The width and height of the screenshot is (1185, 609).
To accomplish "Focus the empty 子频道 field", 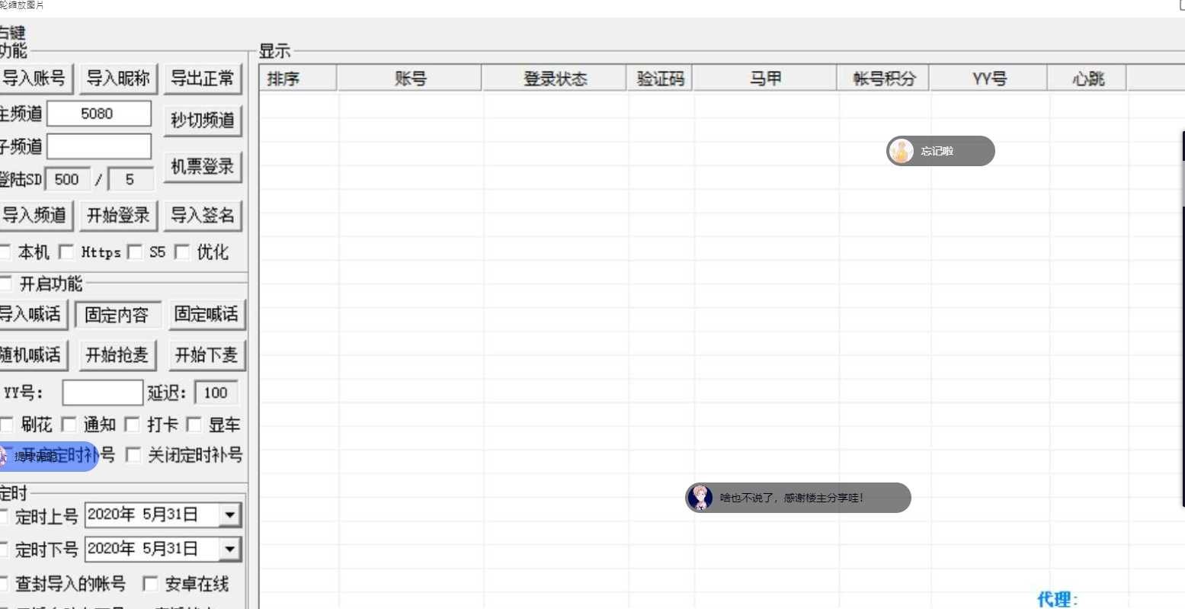I will (x=99, y=146).
